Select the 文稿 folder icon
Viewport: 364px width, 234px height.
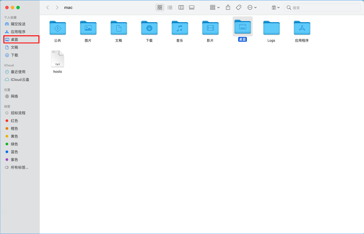point(119,28)
